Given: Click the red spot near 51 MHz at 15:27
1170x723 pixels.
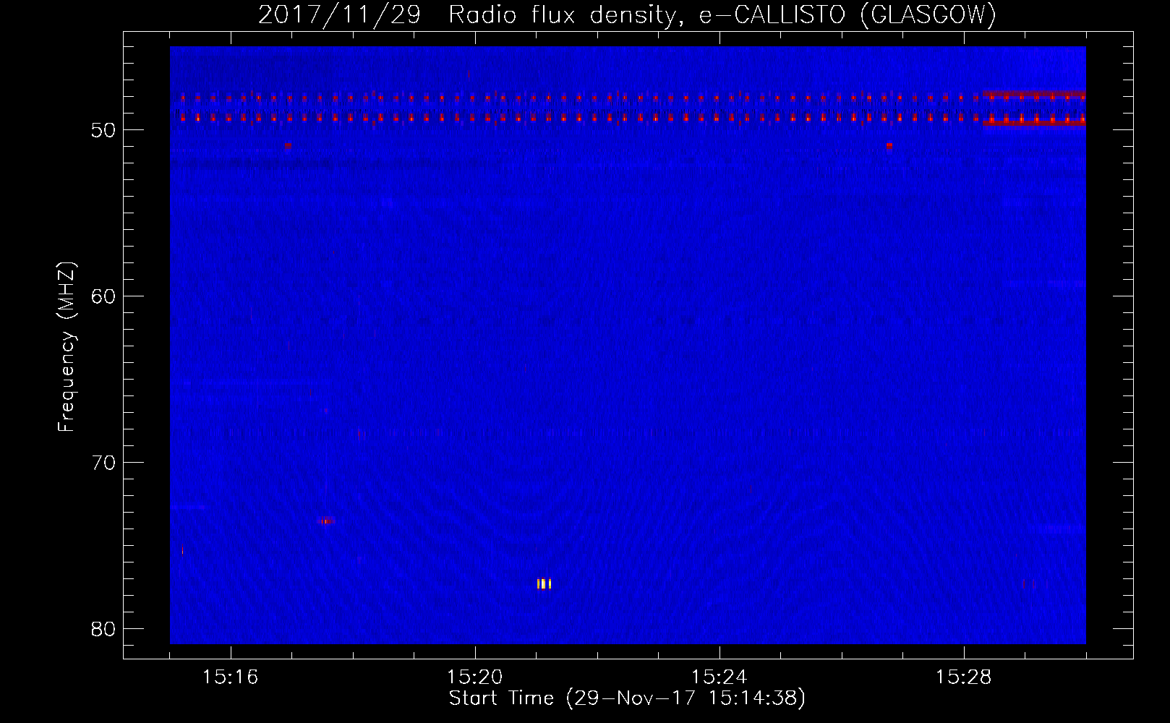Looking at the screenshot, I should (889, 145).
